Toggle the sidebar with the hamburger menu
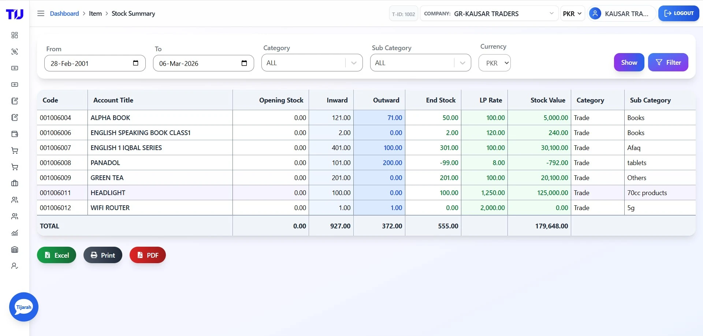The image size is (703, 336). coord(41,13)
